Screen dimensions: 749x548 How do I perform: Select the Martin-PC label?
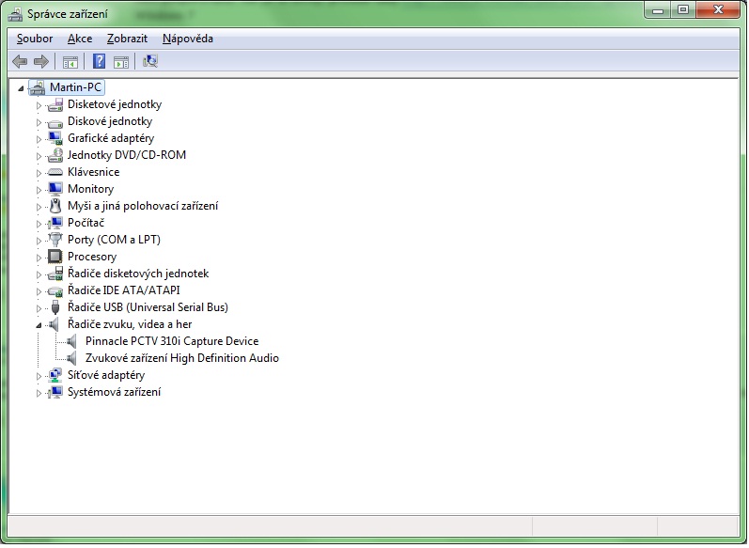pos(75,87)
